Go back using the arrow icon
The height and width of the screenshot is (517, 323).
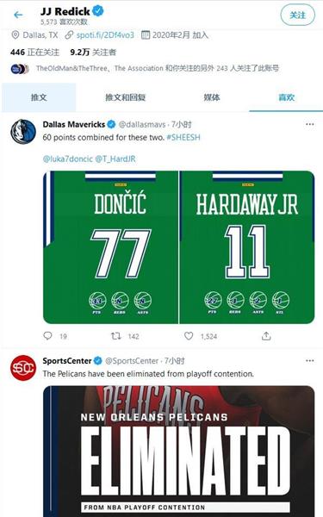point(18,15)
